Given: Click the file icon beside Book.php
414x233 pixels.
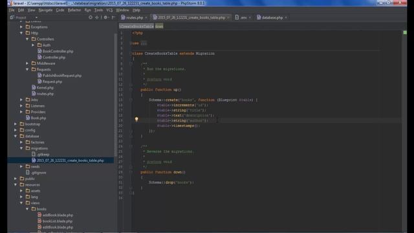Looking at the screenshot, I should [28, 118].
